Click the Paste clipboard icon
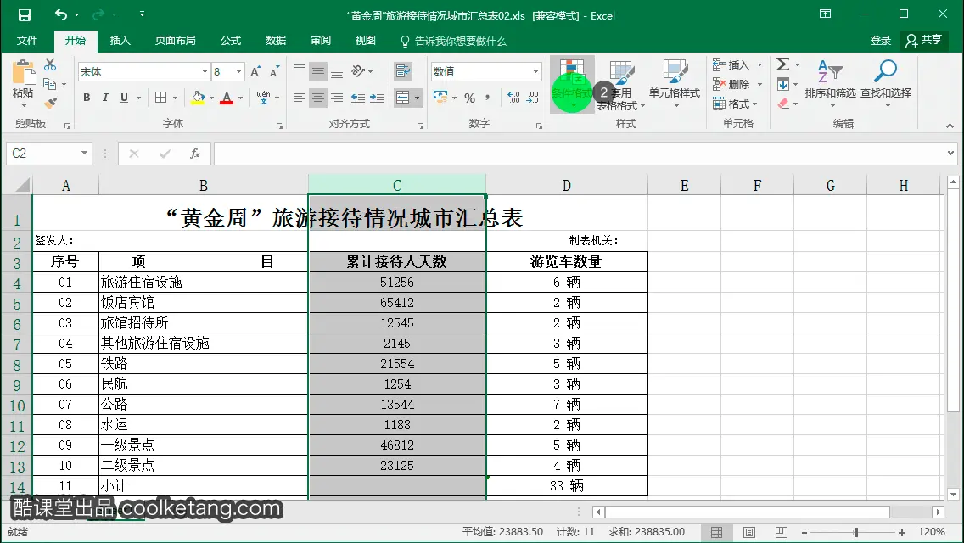964x543 pixels. click(x=24, y=72)
